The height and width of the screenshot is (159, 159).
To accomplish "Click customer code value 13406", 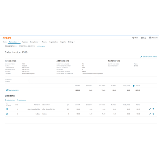I will [x=136, y=66].
